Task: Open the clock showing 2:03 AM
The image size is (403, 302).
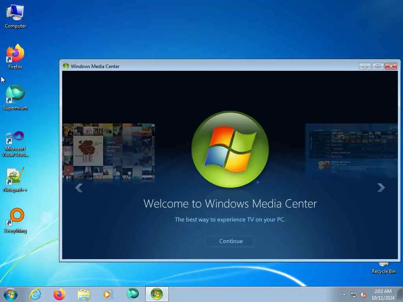Action: tap(383, 295)
